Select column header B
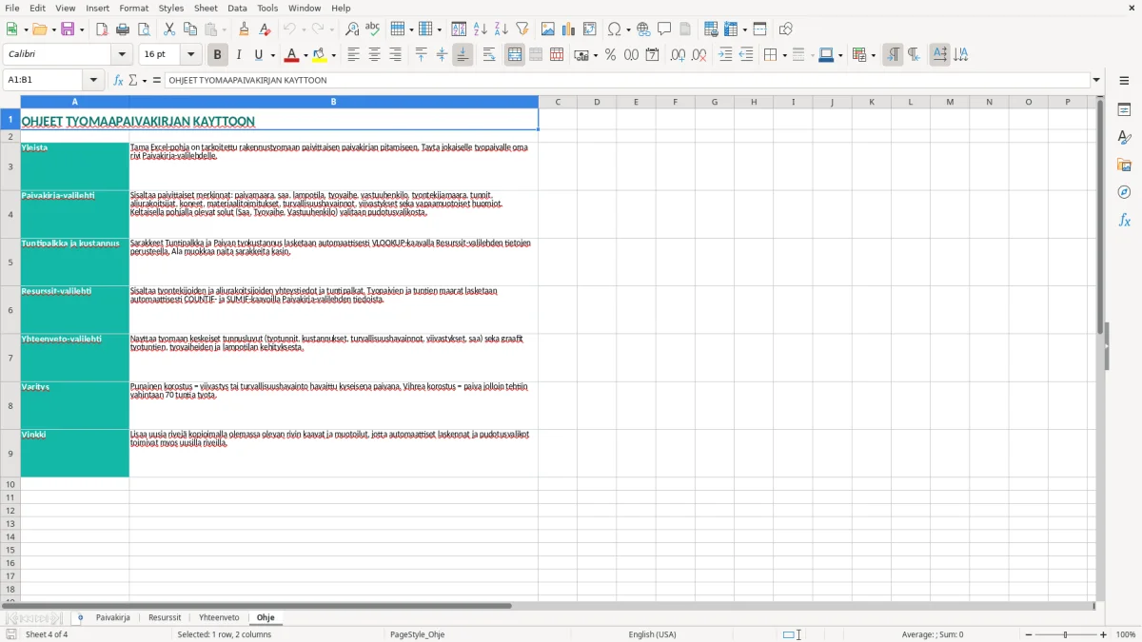Image resolution: width=1142 pixels, height=642 pixels. 333,102
